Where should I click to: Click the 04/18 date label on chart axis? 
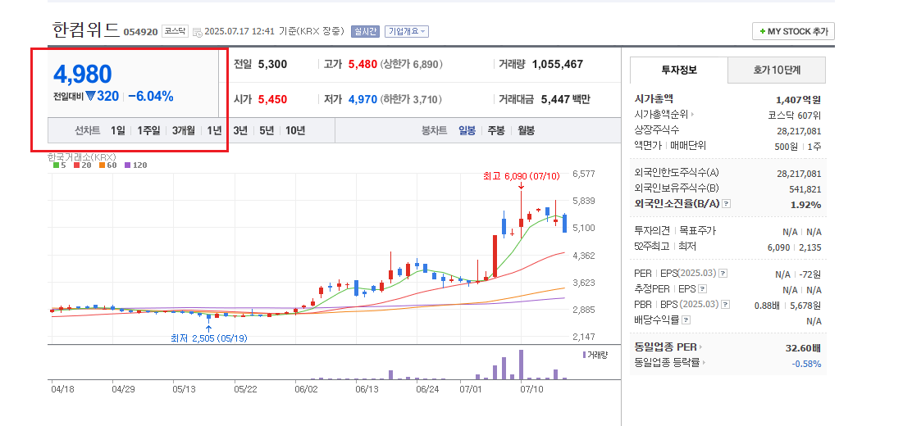(62, 389)
